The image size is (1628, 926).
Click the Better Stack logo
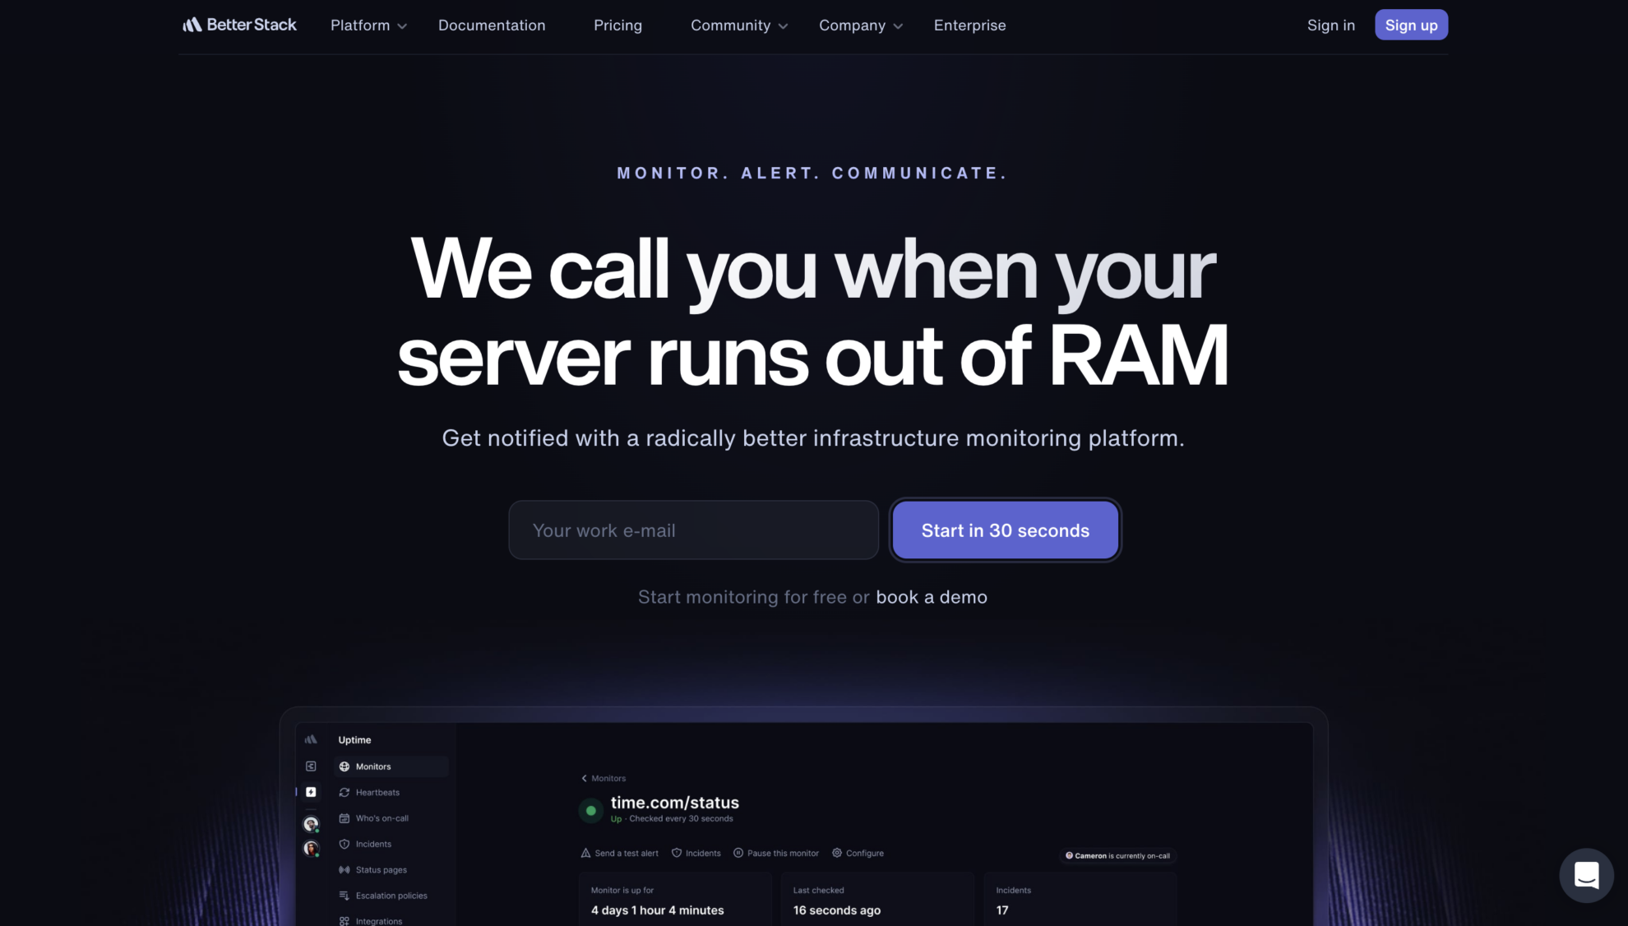[x=239, y=25]
